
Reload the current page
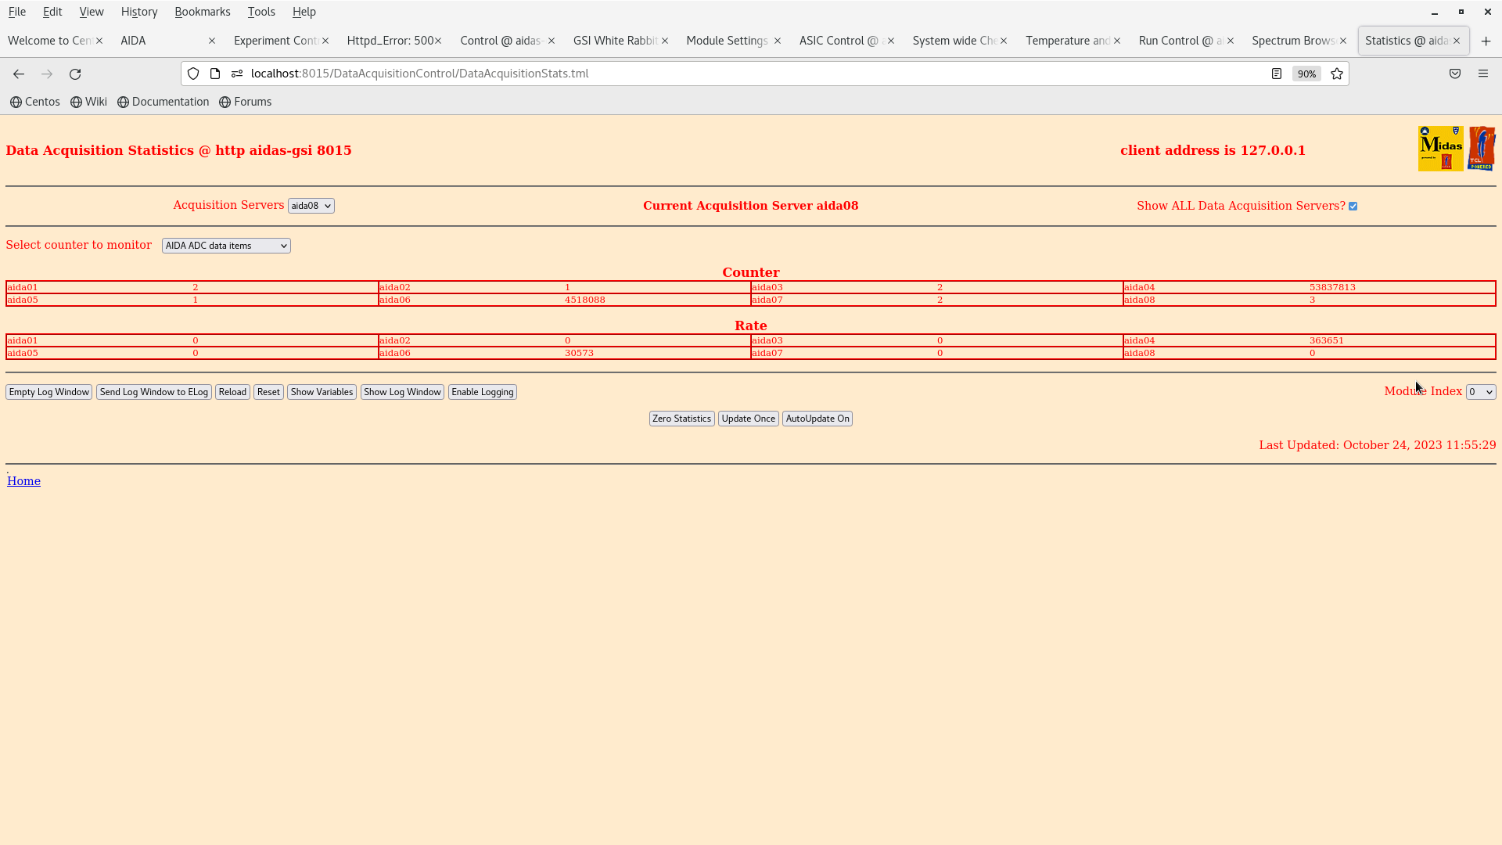[75, 74]
